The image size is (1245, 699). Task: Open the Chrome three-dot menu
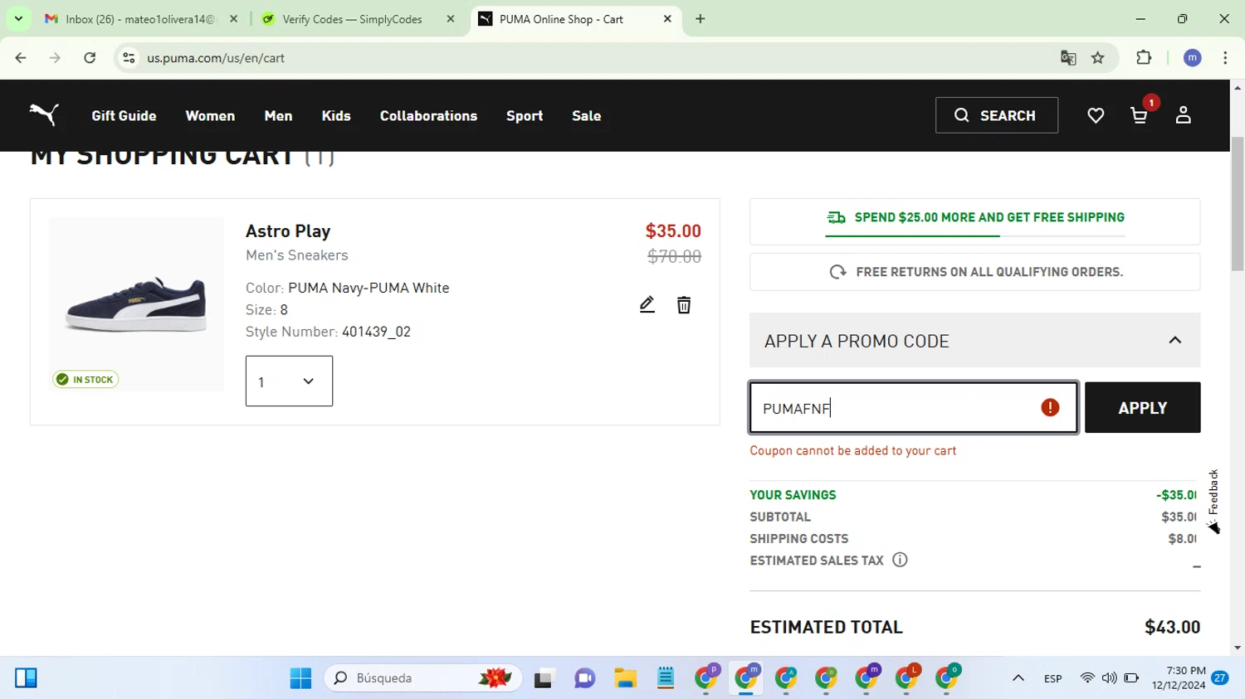click(x=1225, y=58)
